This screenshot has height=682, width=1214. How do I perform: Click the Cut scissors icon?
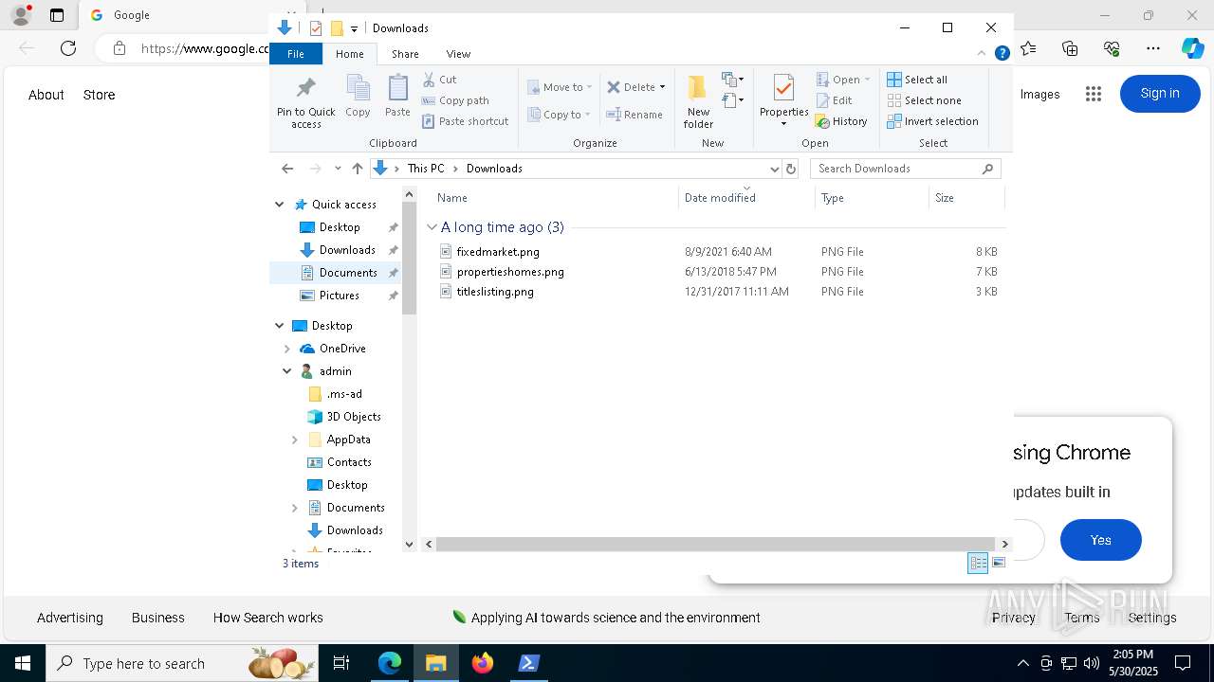pos(429,80)
